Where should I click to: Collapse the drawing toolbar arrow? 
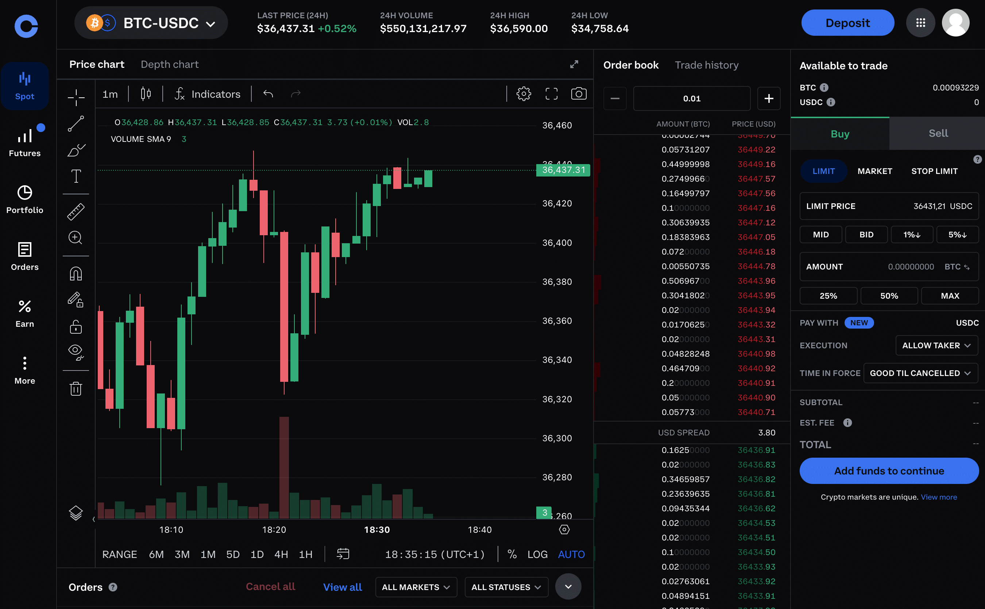(x=93, y=519)
